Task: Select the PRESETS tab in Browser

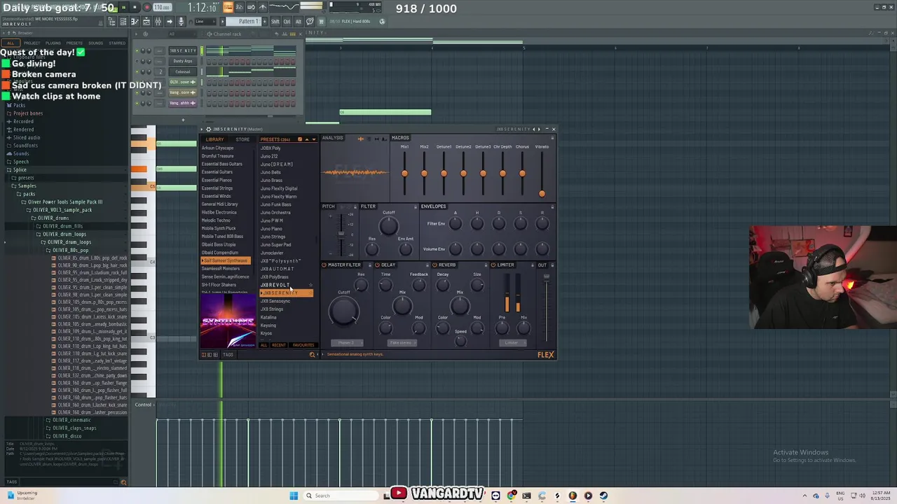Action: tap(74, 43)
